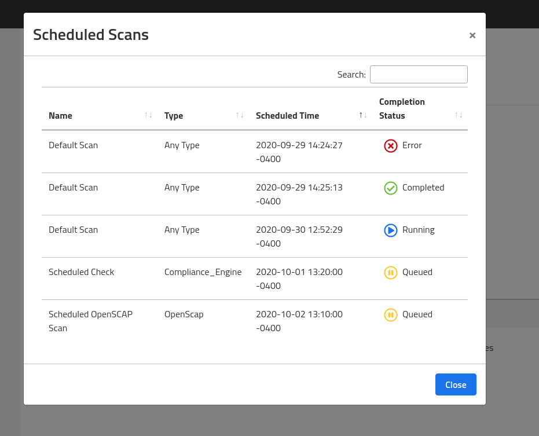Click the Completed status text
Image resolution: width=539 pixels, height=436 pixels.
(x=423, y=188)
